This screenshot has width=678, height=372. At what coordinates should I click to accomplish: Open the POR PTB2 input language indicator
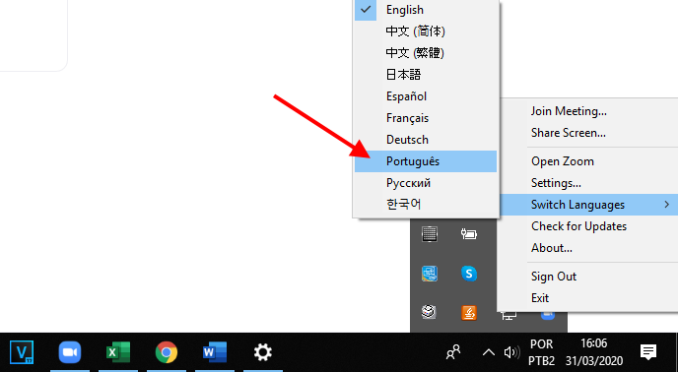click(x=541, y=352)
